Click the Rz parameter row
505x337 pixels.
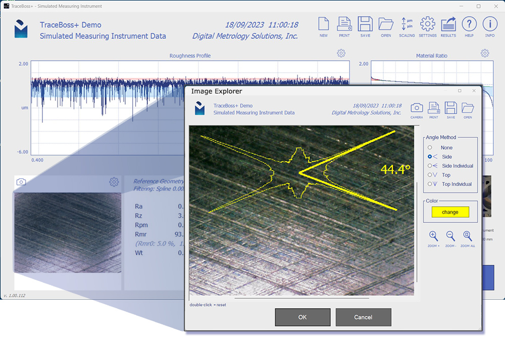[159, 216]
